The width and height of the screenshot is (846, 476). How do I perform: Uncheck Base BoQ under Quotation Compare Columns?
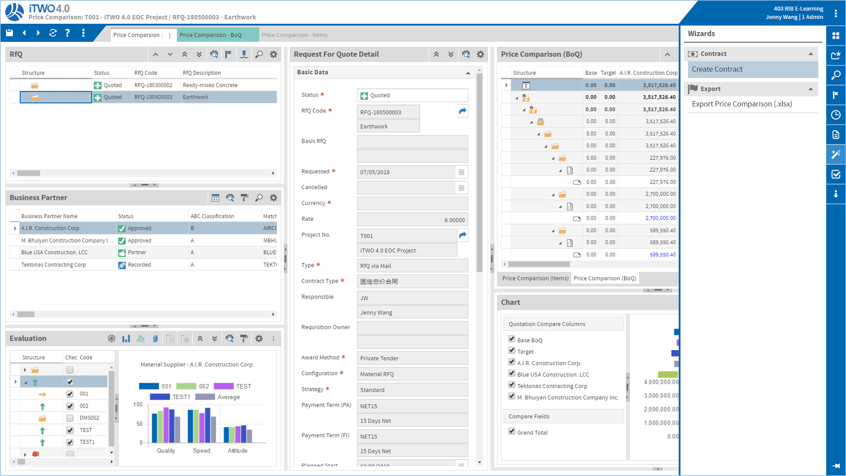pyautogui.click(x=512, y=339)
